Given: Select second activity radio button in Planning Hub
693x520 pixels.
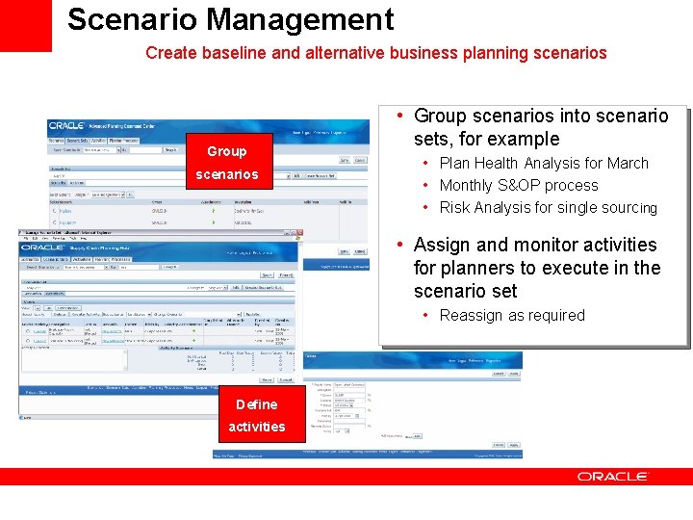Looking at the screenshot, I should coord(28,341).
